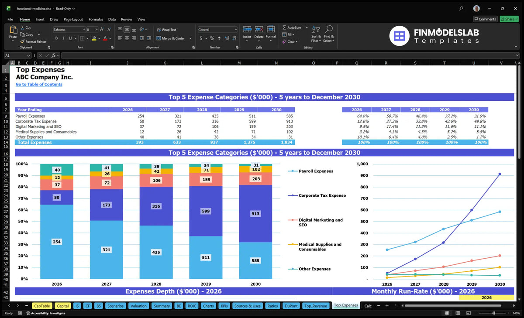Click the Decrease Decimal icon
524x318 pixels.
coord(233,38)
